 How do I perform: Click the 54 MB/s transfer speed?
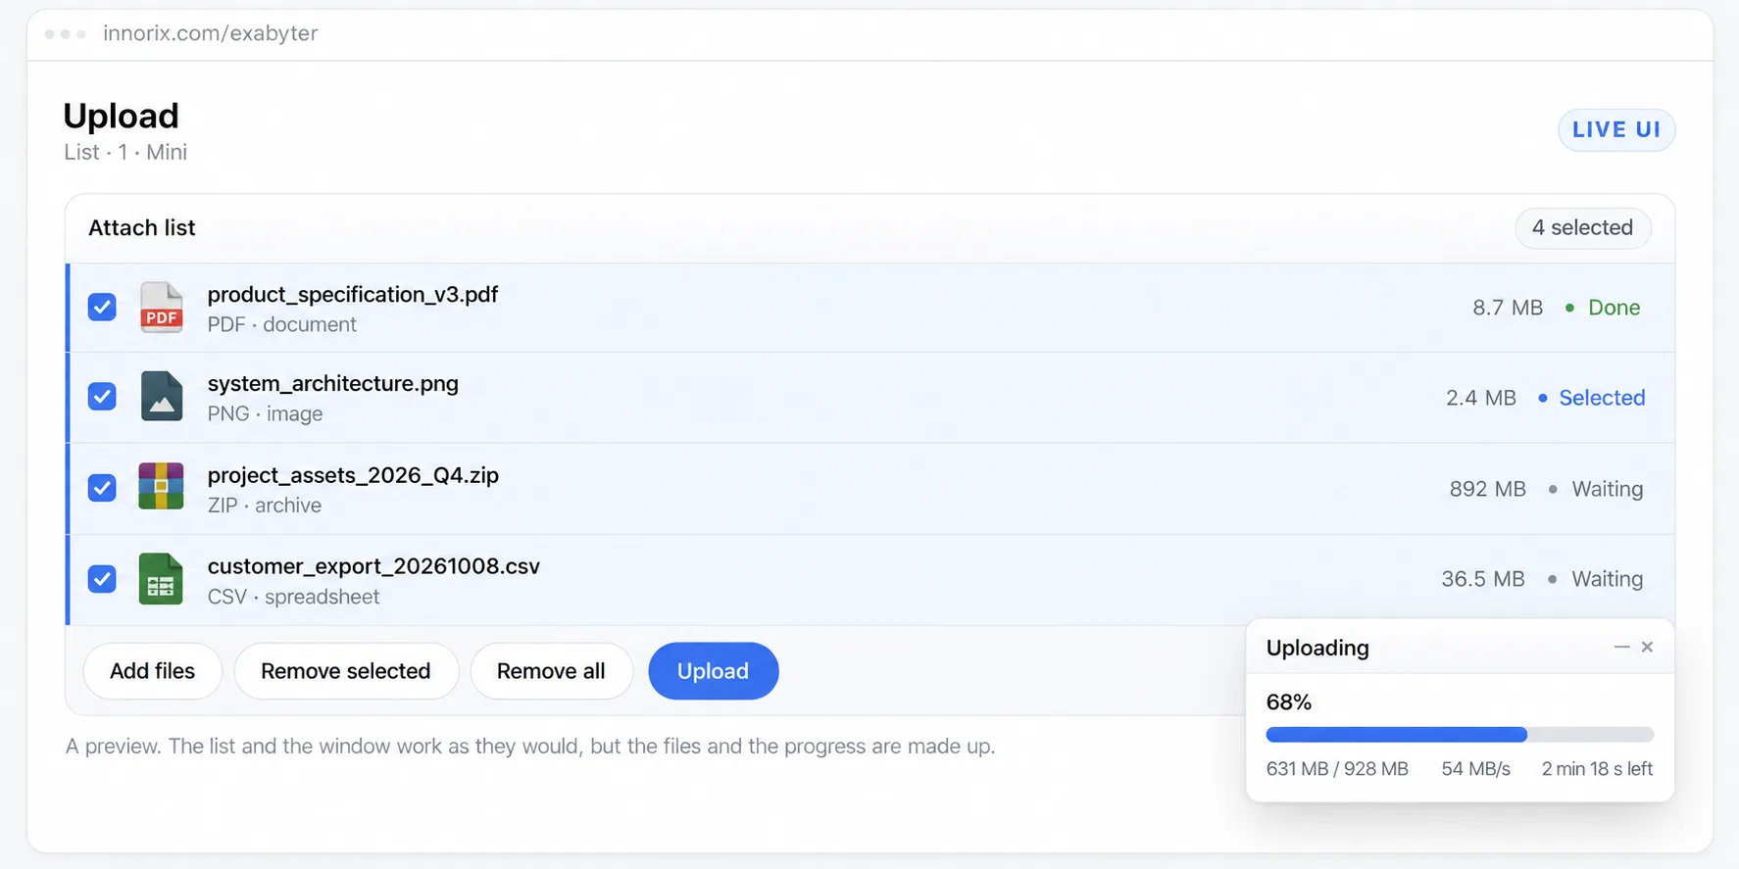[1475, 769]
